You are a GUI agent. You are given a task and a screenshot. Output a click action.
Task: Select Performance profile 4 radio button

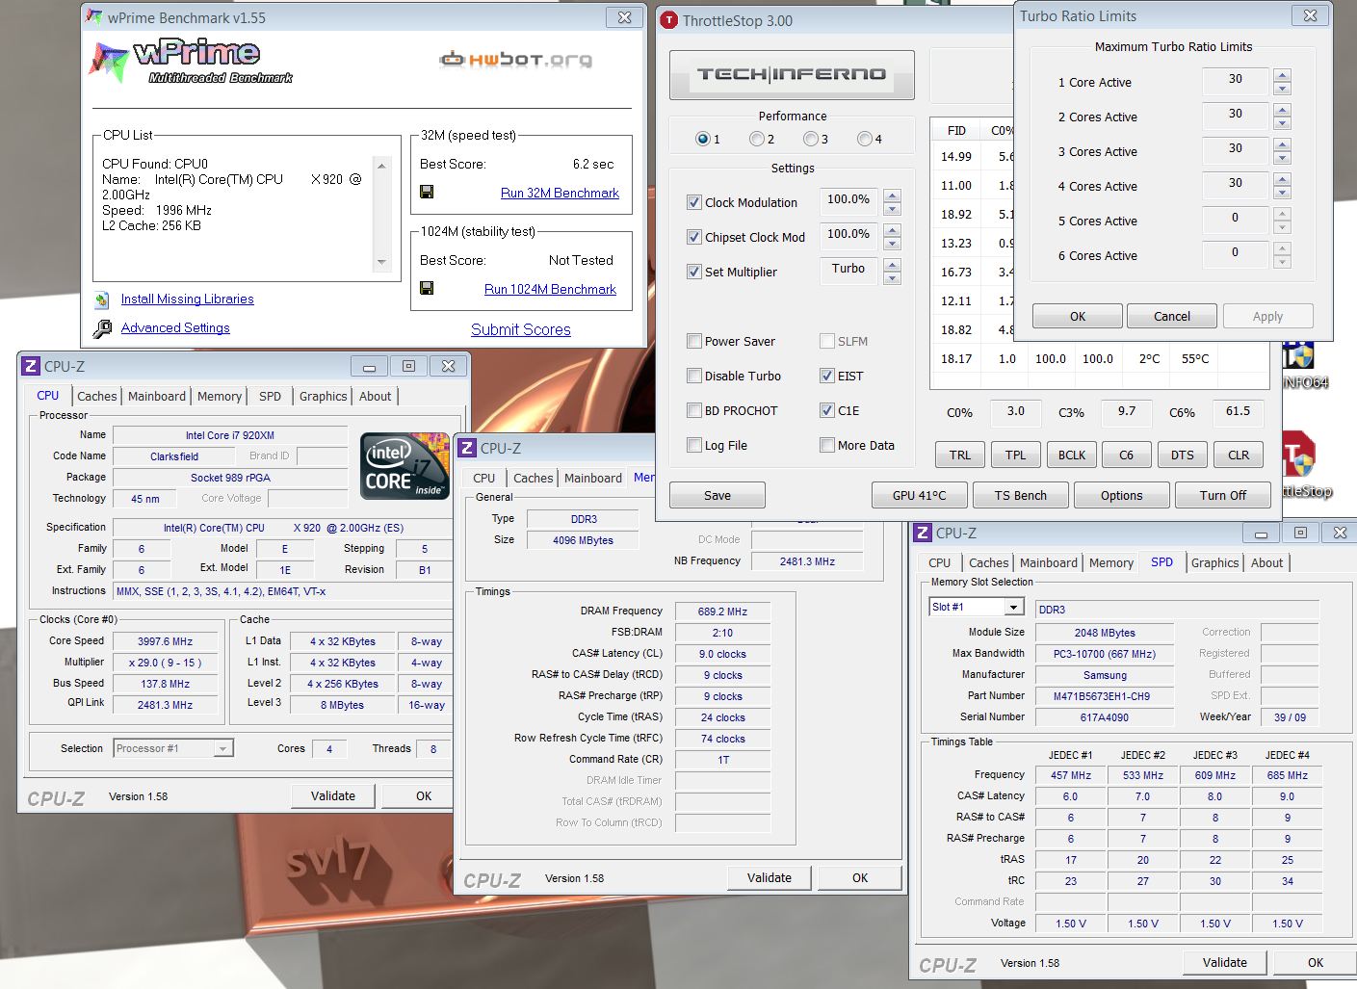[x=864, y=139]
